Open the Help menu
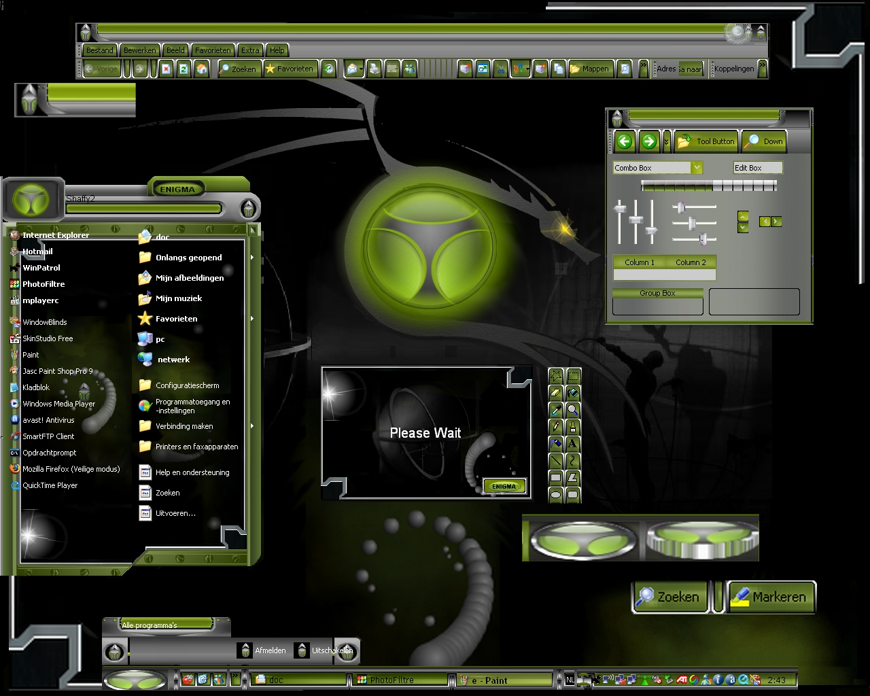Image resolution: width=870 pixels, height=696 pixels. coord(277,50)
